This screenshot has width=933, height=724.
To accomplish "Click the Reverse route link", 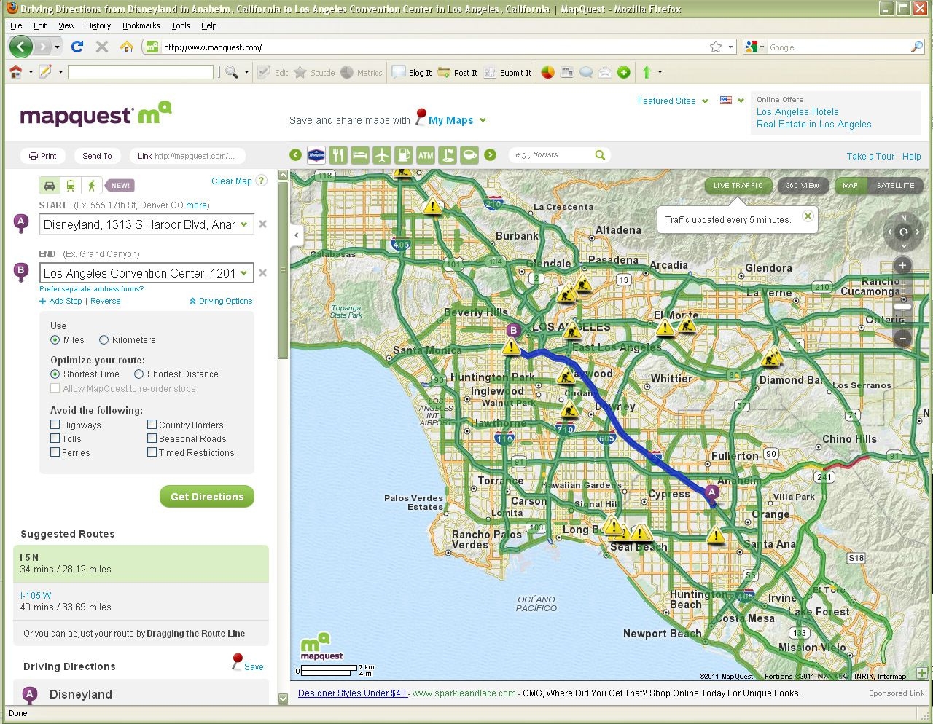I will (x=106, y=301).
